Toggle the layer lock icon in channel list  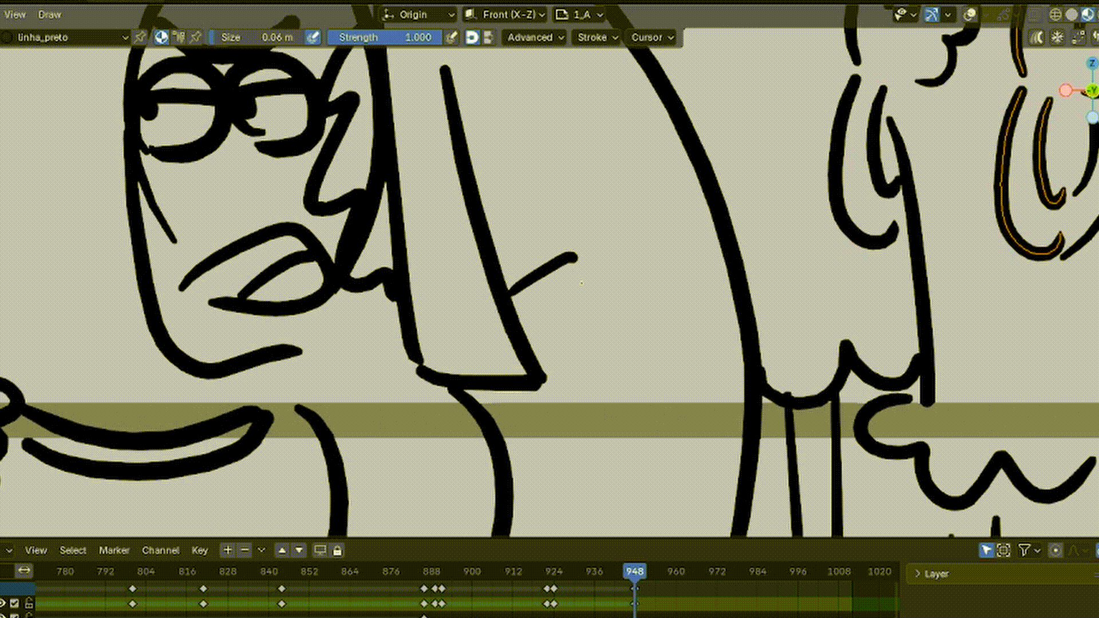coord(29,603)
